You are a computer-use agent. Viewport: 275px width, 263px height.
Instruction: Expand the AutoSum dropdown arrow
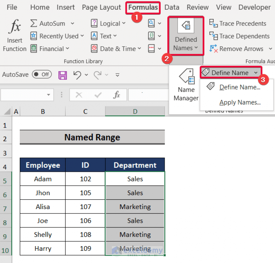(x=72, y=23)
